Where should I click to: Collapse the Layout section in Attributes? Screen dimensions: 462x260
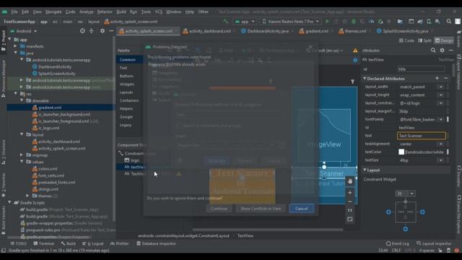pos(365,170)
